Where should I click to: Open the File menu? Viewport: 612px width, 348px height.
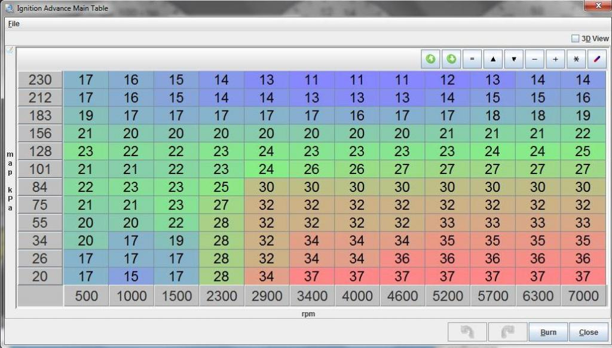(x=14, y=24)
